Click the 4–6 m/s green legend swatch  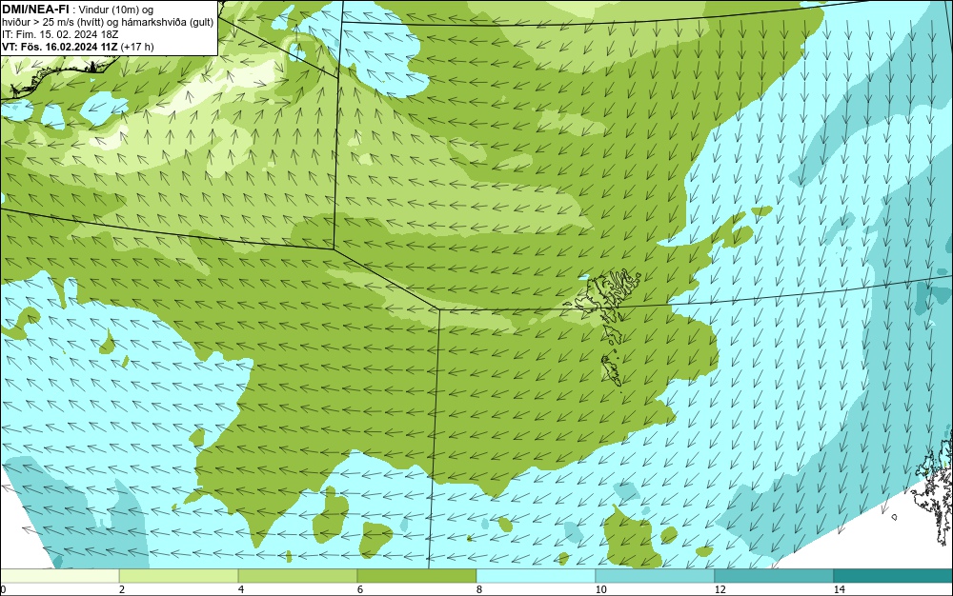pyautogui.click(x=297, y=575)
